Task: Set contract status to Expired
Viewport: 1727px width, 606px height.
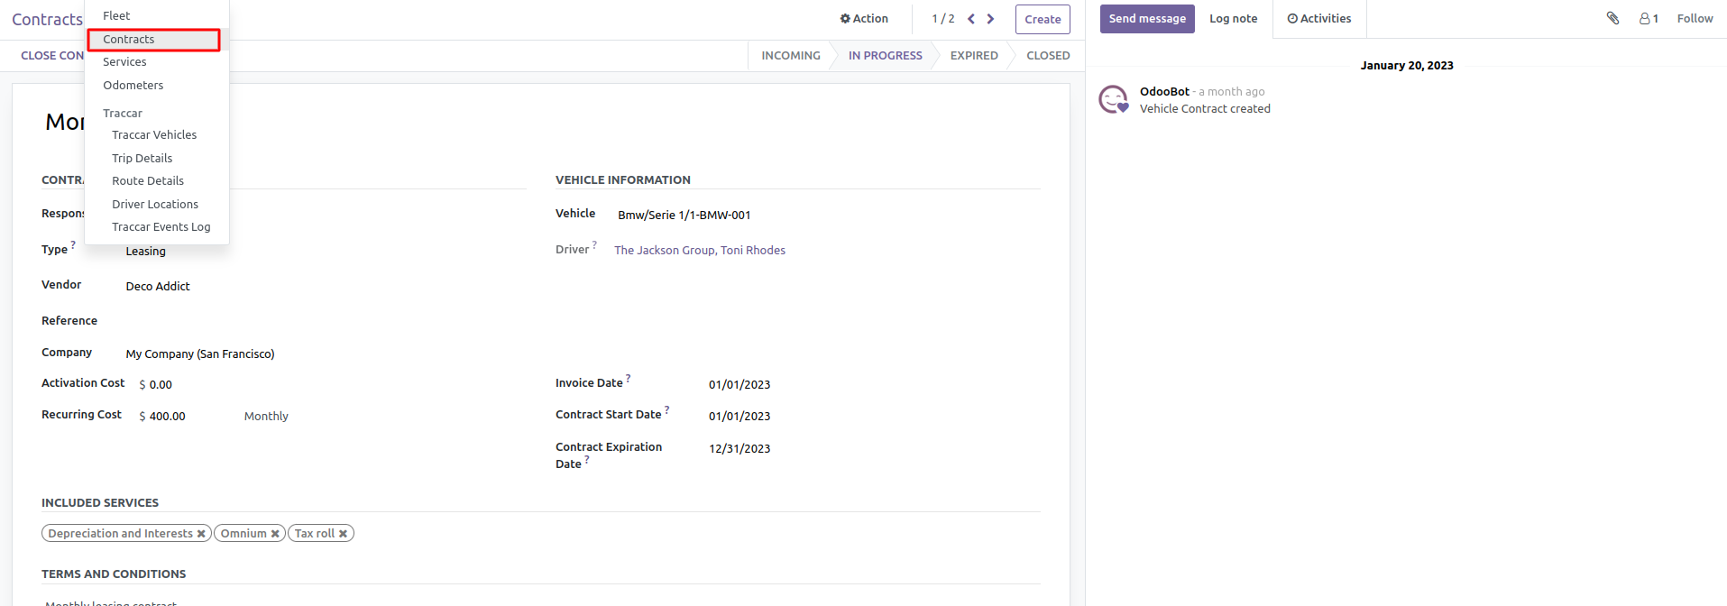Action: [x=974, y=56]
